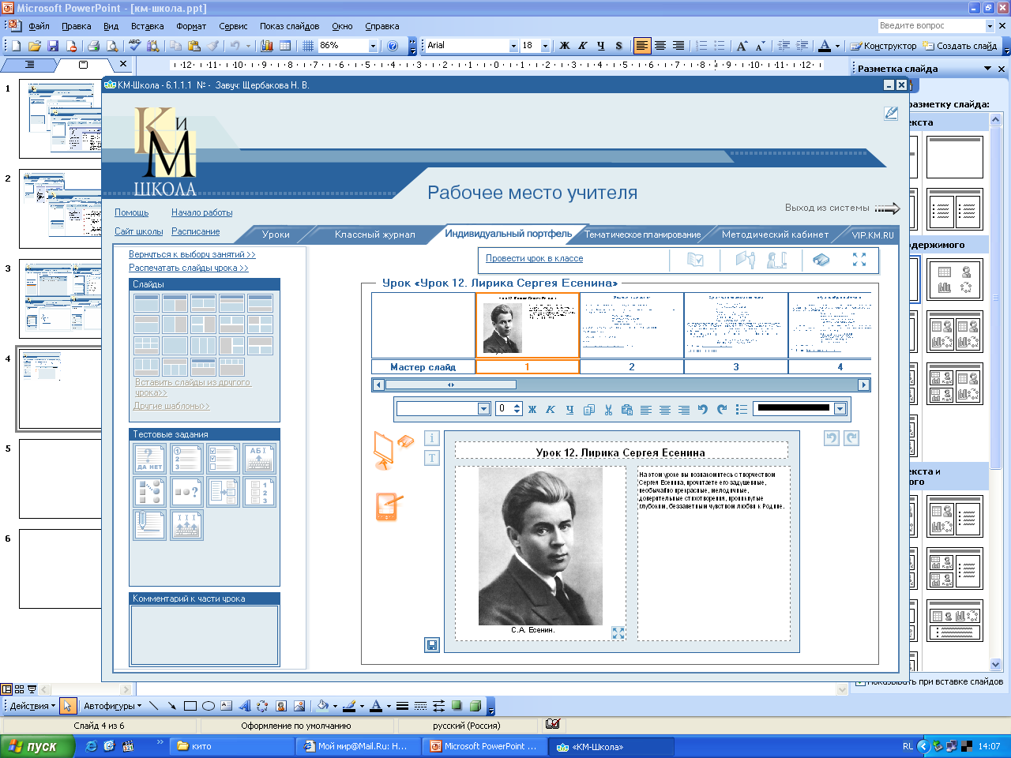
Task: Switch to the Классный журнал tab
Action: tap(374, 235)
